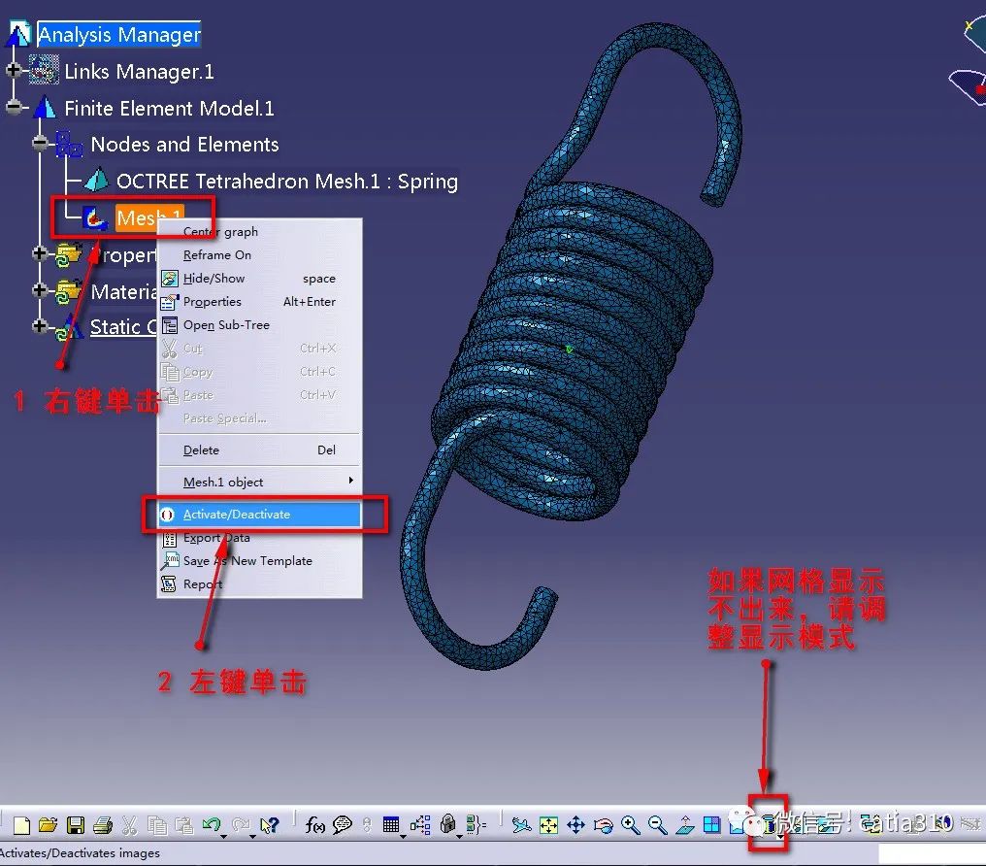Select Delete in the context menu
The width and height of the screenshot is (986, 866).
click(x=201, y=450)
